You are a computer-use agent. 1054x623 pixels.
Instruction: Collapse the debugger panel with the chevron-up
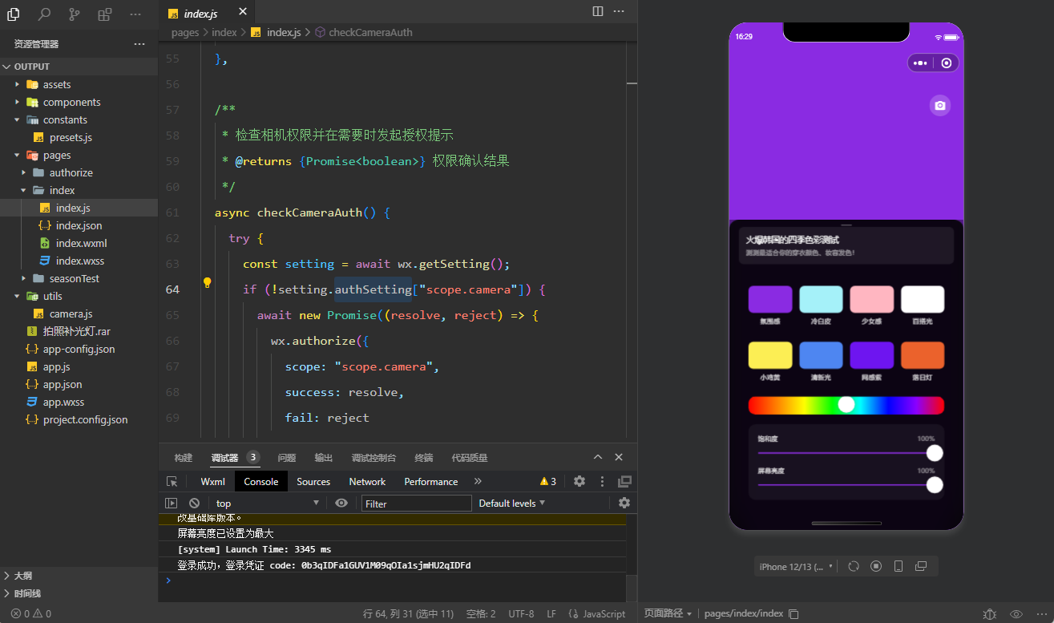[597, 457]
